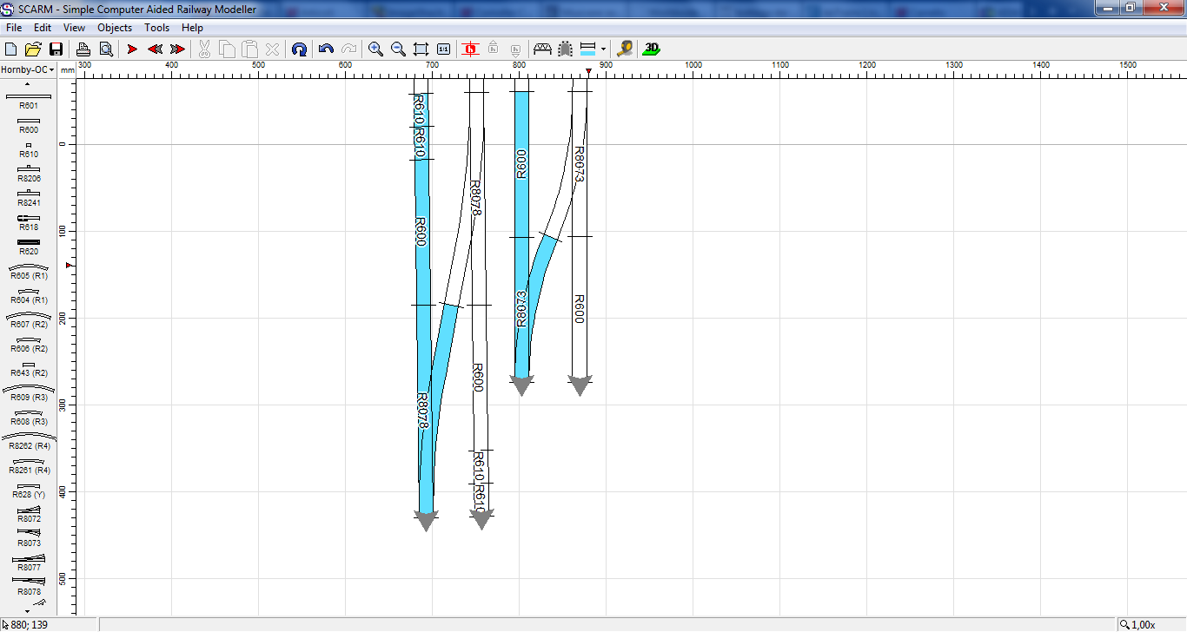1187x632 pixels.
Task: Select the R610 short track in library
Action: 29,148
